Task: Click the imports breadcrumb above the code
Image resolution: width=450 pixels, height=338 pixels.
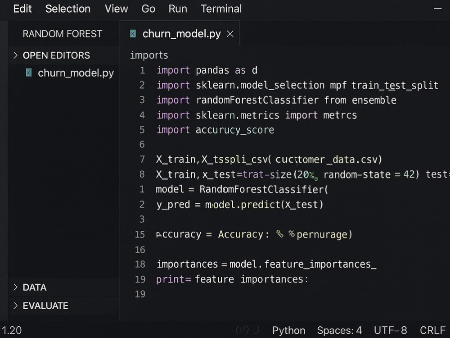Action: (149, 55)
